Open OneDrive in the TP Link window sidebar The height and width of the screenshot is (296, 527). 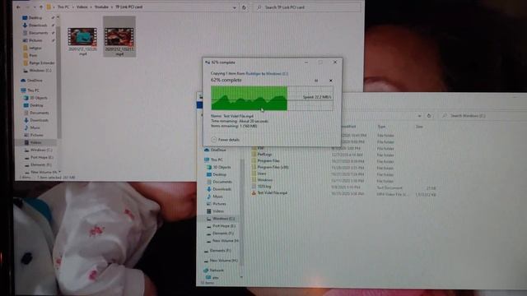[x=35, y=81]
